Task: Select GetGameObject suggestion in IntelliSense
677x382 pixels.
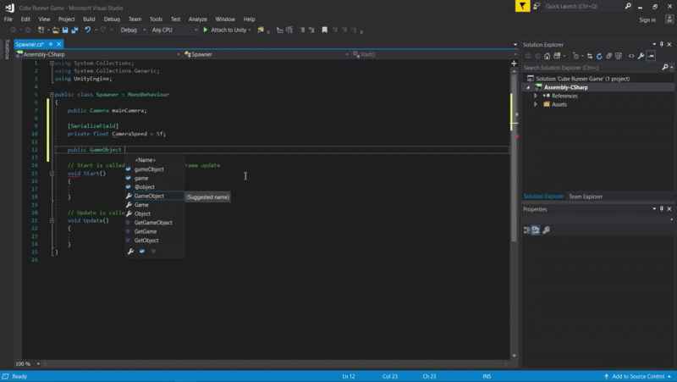Action: click(154, 223)
